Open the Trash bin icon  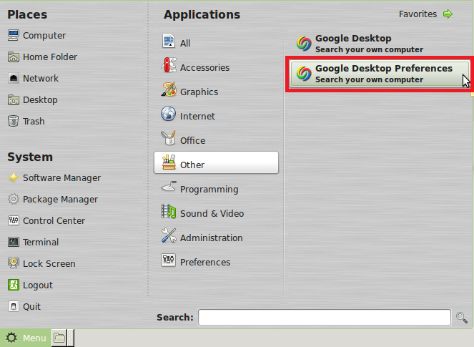(x=14, y=121)
